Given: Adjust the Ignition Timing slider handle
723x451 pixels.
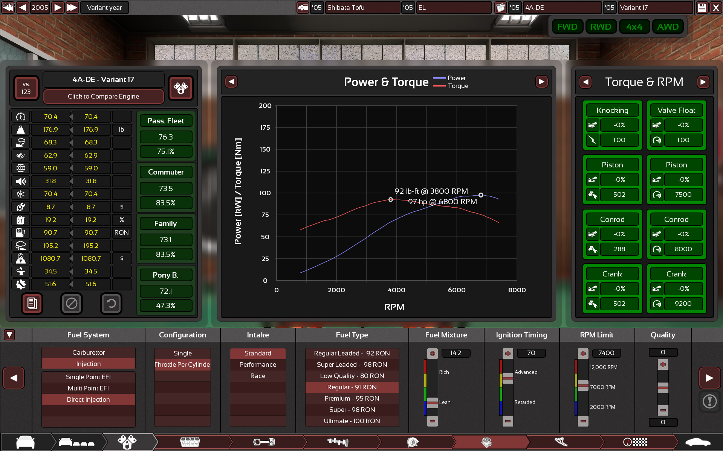Looking at the screenshot, I should tap(508, 378).
